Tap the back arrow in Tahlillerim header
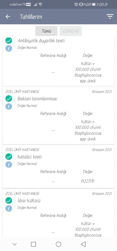The width and height of the screenshot is (117, 251). pos(8,16)
